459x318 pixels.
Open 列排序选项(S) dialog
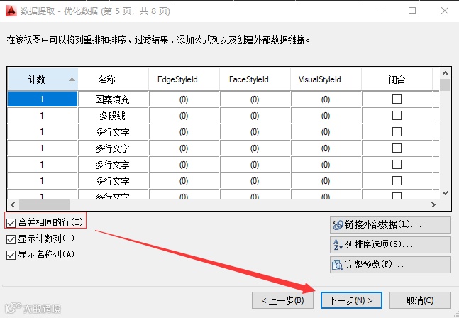(390, 245)
